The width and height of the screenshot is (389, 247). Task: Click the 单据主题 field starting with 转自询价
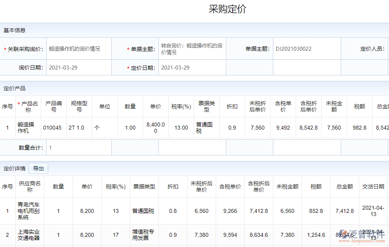[x=192, y=49]
